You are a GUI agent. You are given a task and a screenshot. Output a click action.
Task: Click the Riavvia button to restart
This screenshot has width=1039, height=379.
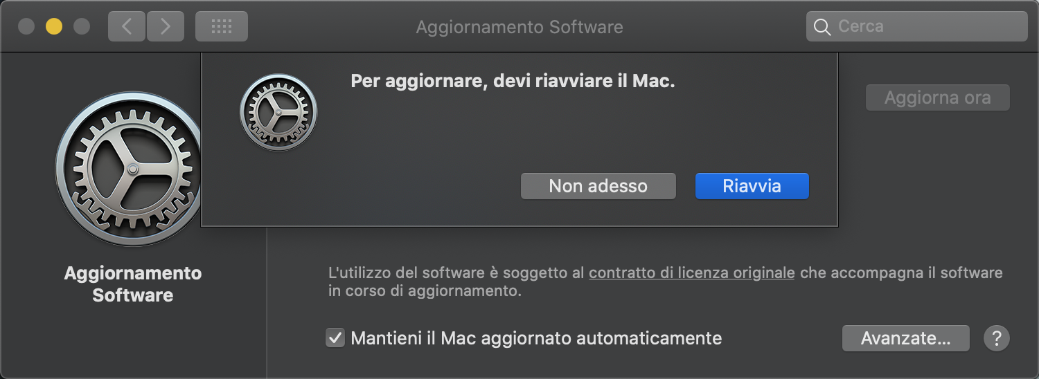[752, 186]
